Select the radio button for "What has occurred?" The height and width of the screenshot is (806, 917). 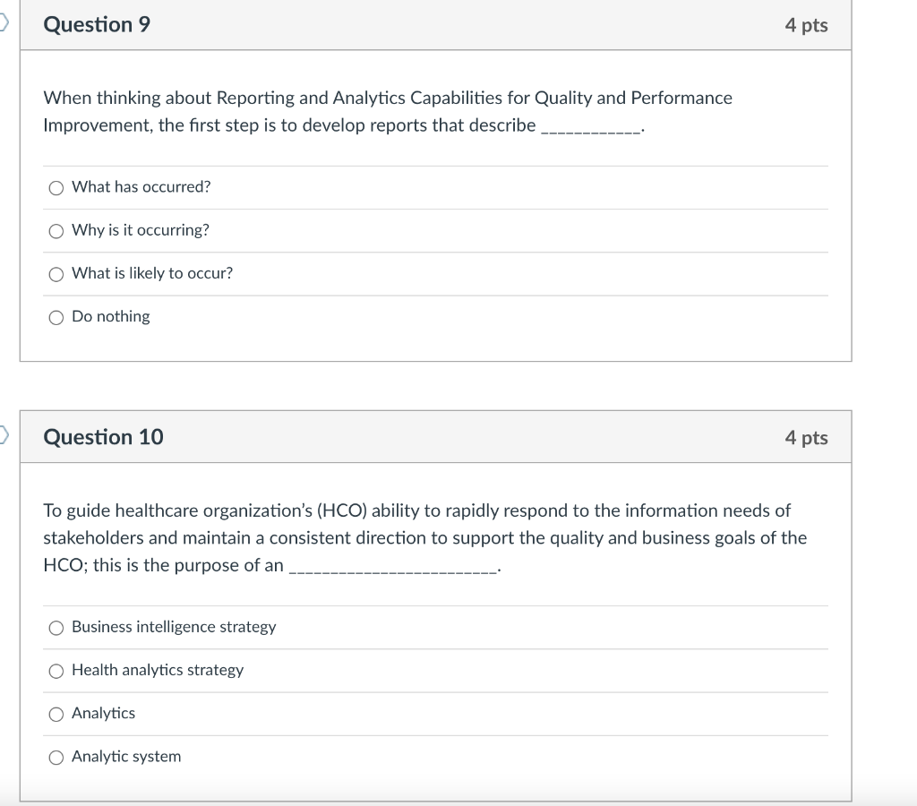click(56, 187)
